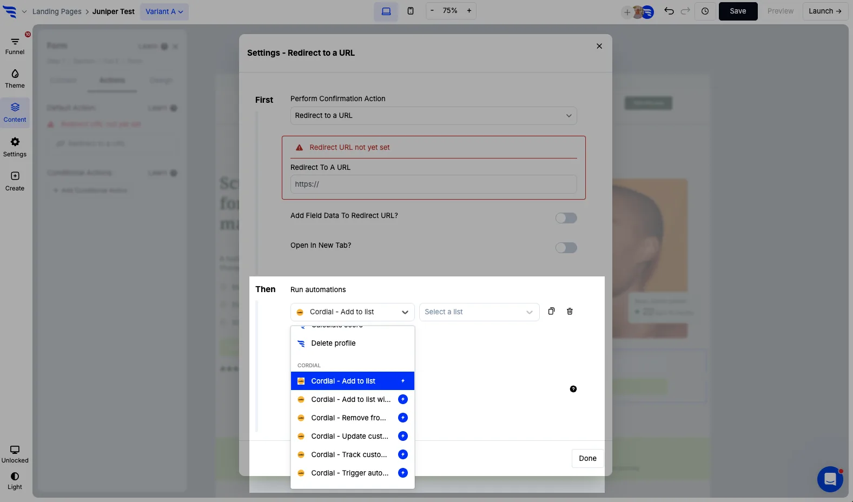The height and width of the screenshot is (502, 853).
Task: Open the Settings gear panel
Action: (x=15, y=147)
